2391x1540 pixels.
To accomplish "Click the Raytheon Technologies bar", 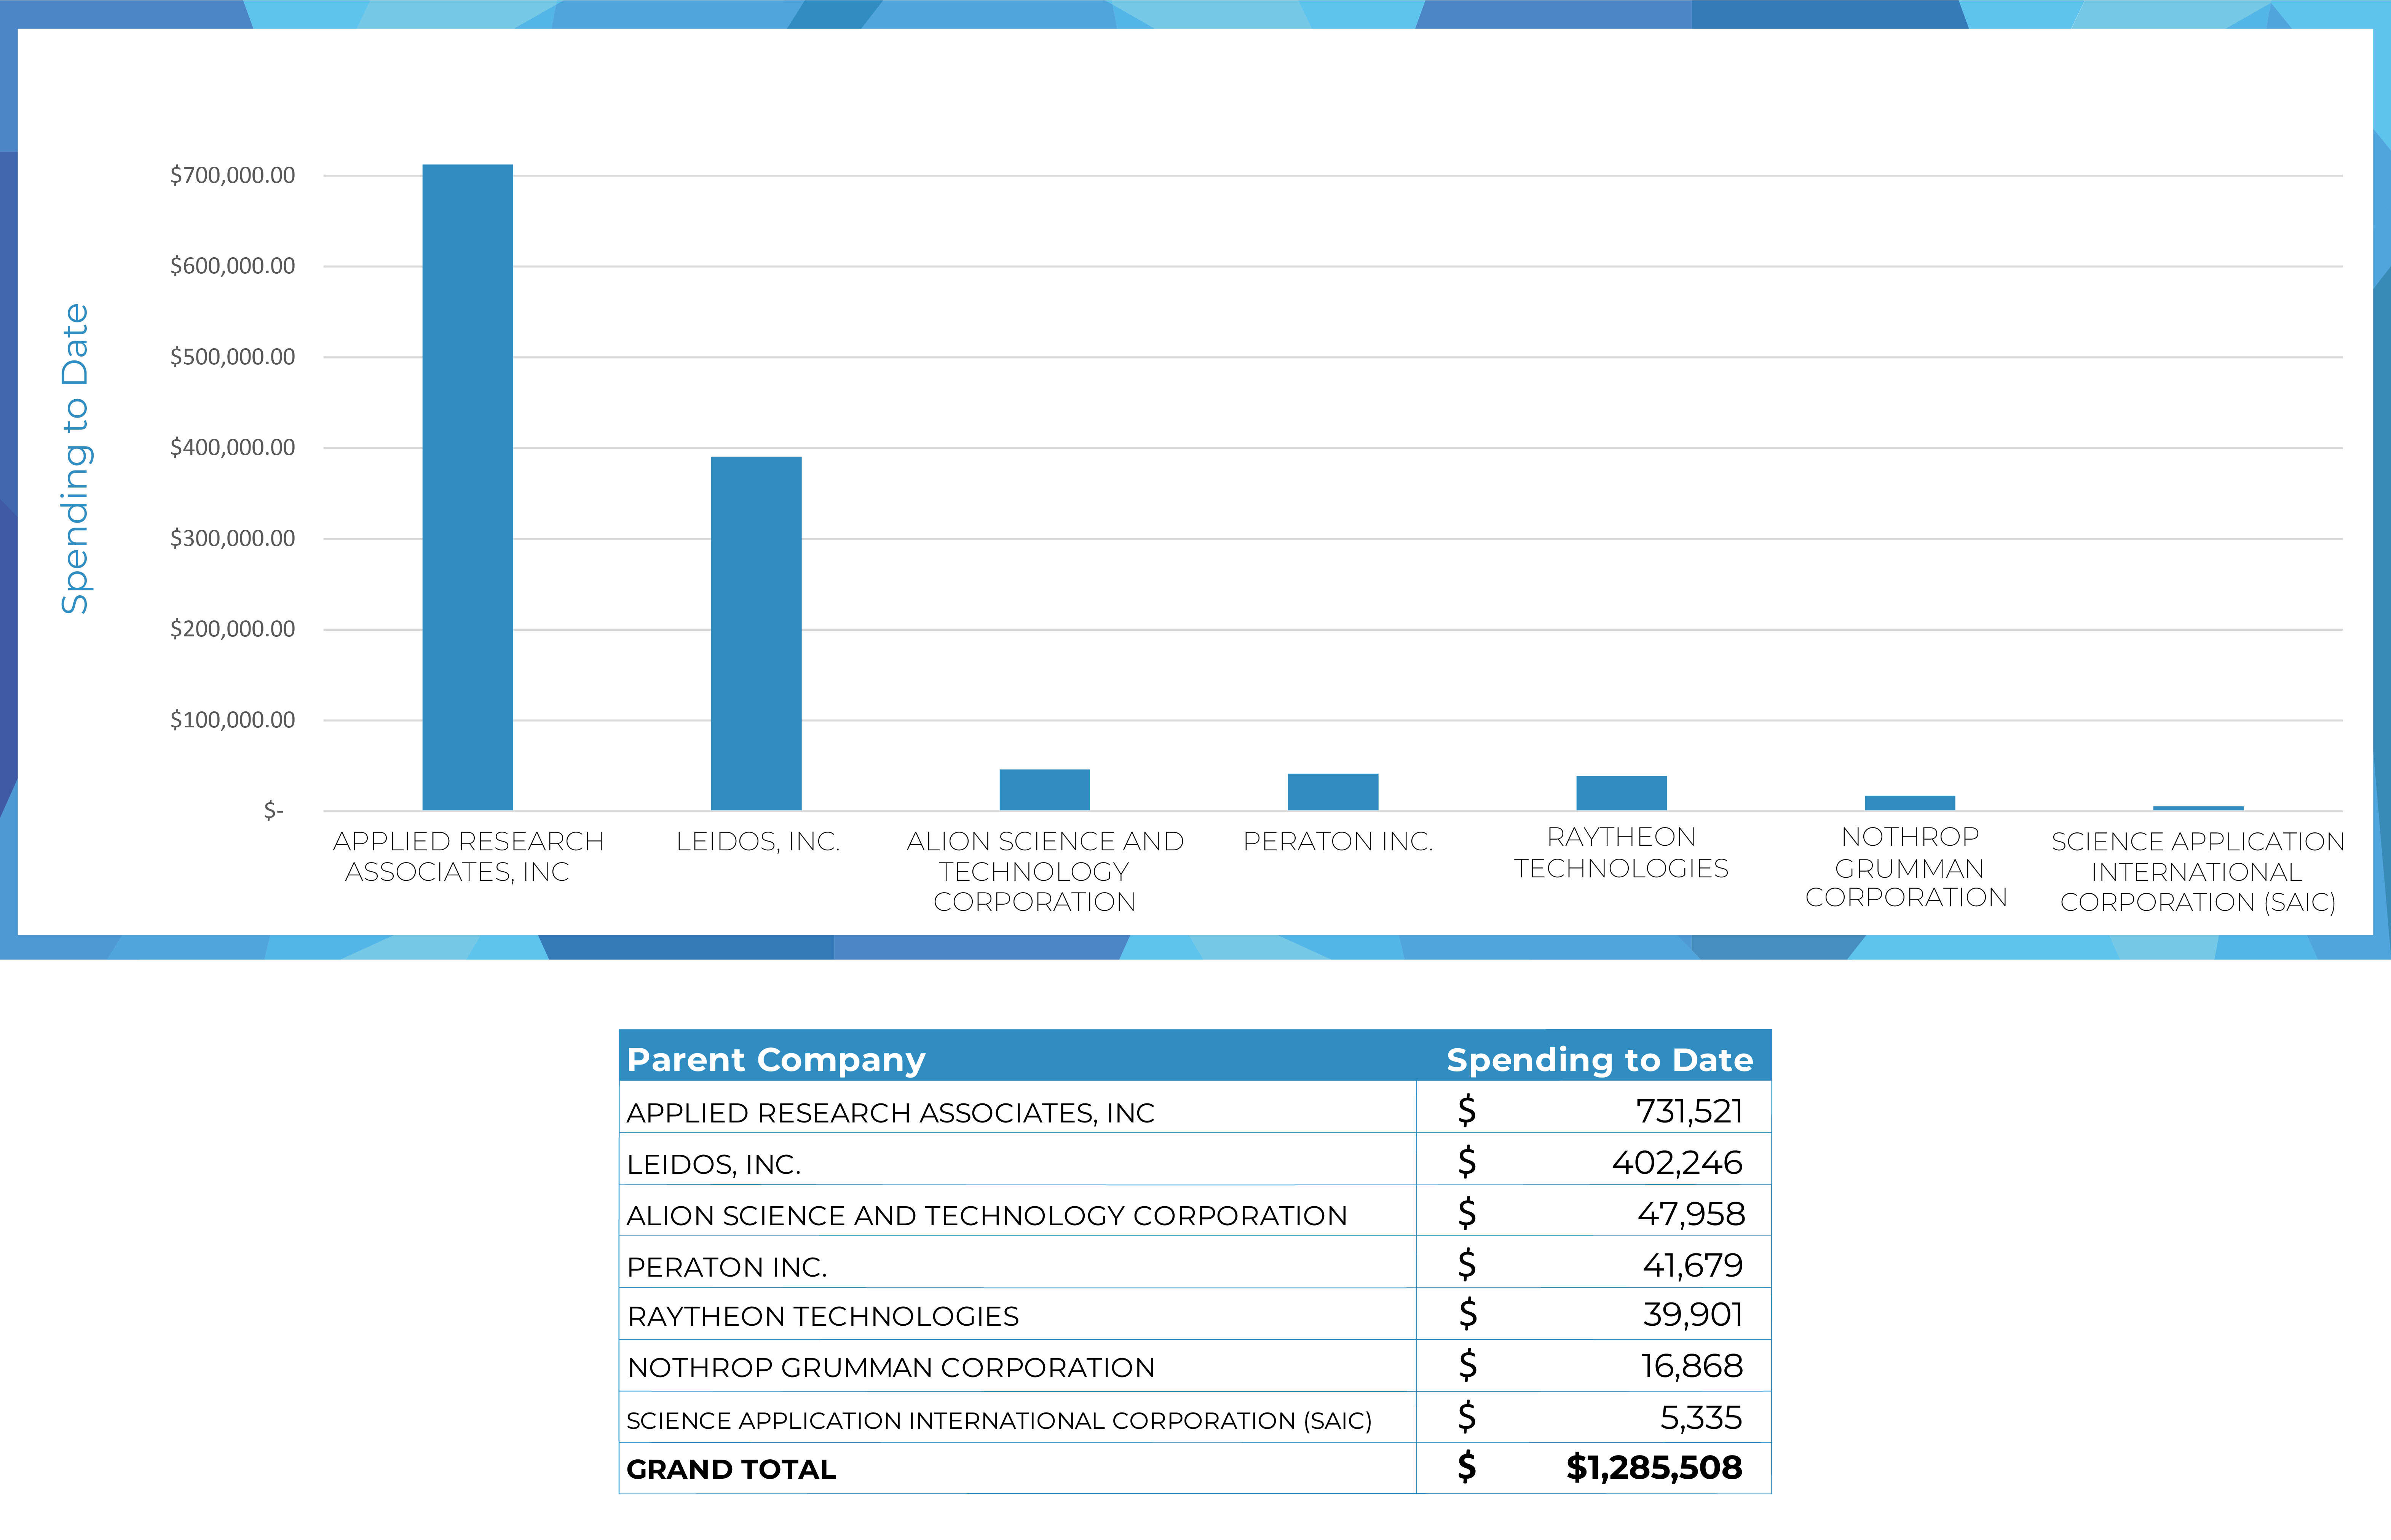I will pyautogui.click(x=1621, y=792).
